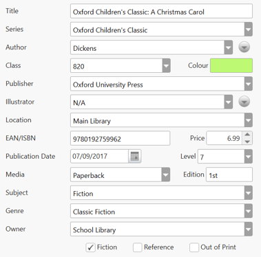Decrease Price using the down arrow
This screenshot has height=257, width=261.
tap(247, 142)
